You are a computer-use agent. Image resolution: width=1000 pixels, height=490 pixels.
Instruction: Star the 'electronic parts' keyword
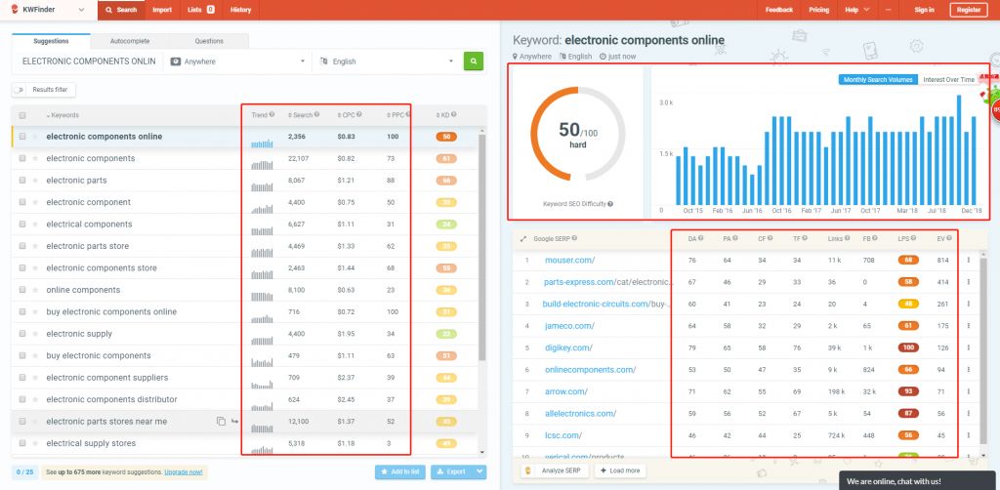(36, 181)
